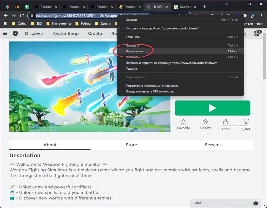The image size is (267, 208).
Task: Open the Chat bar
Action: pos(226,203)
